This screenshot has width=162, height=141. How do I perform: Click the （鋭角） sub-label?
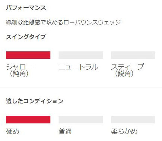(124, 73)
